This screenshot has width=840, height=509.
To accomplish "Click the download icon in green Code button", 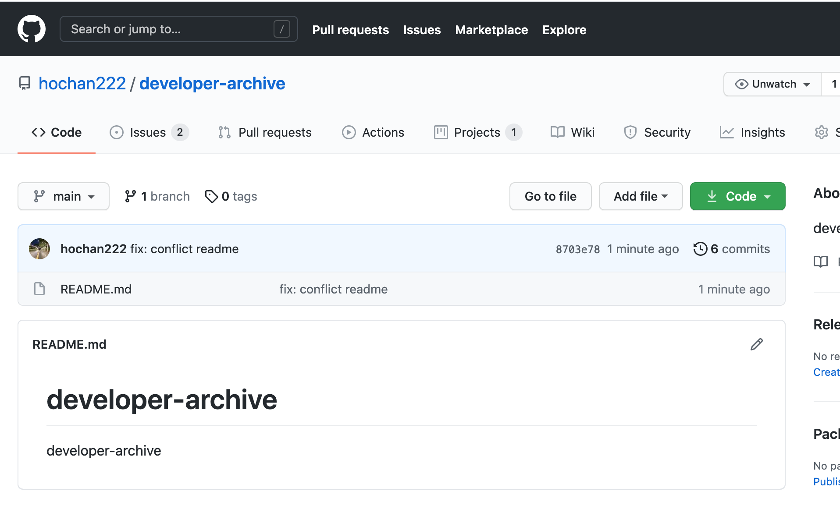I will 712,196.
